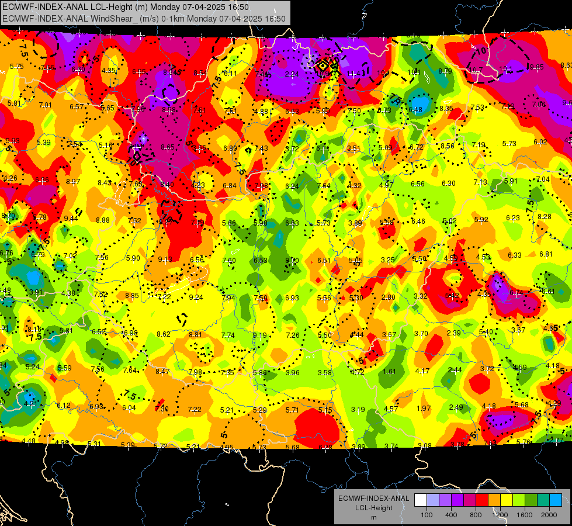Click the lime green legend swatch
Screen dimensions: 572x526
(519, 500)
